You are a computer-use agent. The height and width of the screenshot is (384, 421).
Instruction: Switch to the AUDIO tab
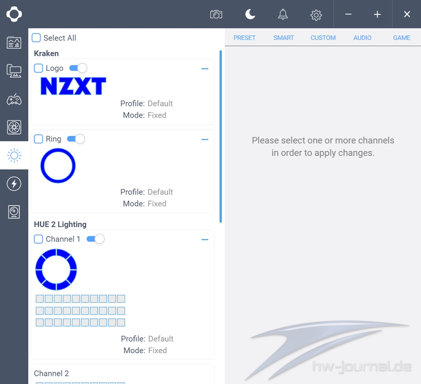click(x=362, y=37)
